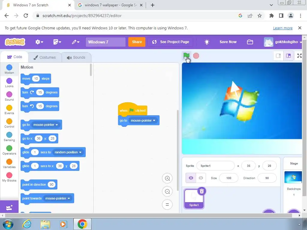Reload the page

[x=26, y=16]
